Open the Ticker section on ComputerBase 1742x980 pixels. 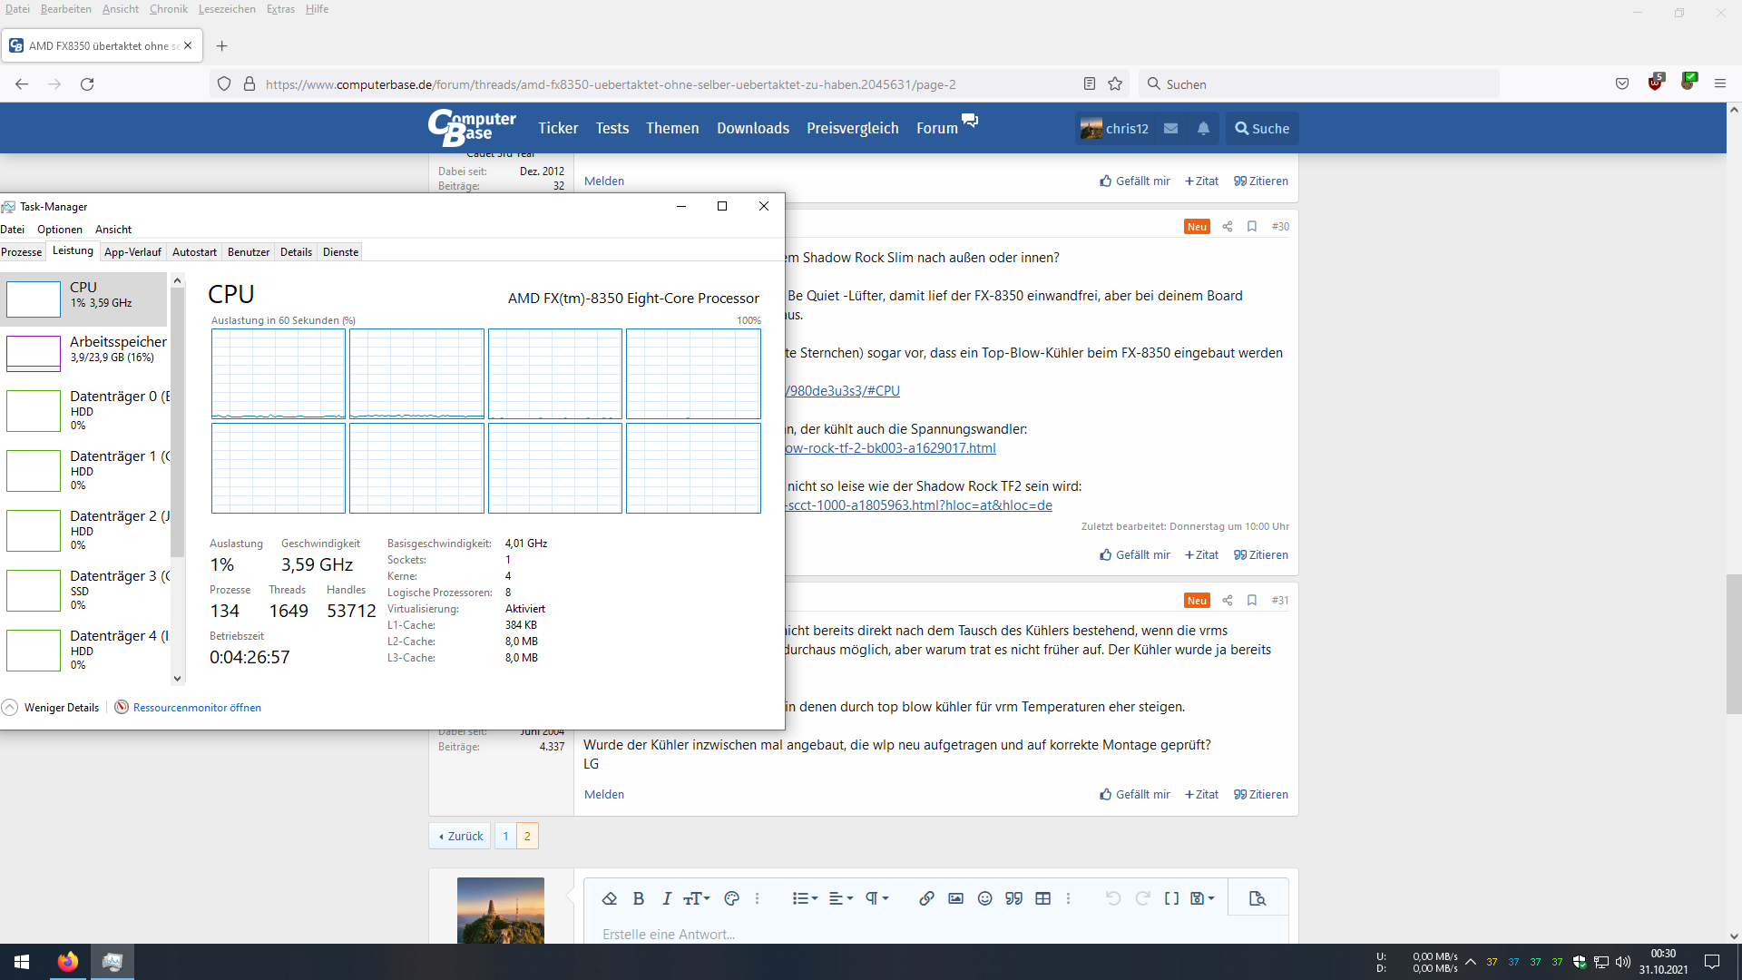(x=558, y=128)
